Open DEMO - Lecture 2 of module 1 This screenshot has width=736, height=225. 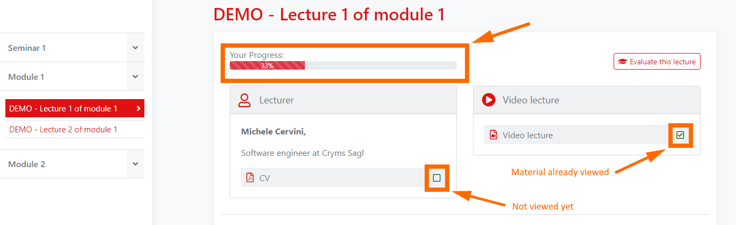pos(63,130)
